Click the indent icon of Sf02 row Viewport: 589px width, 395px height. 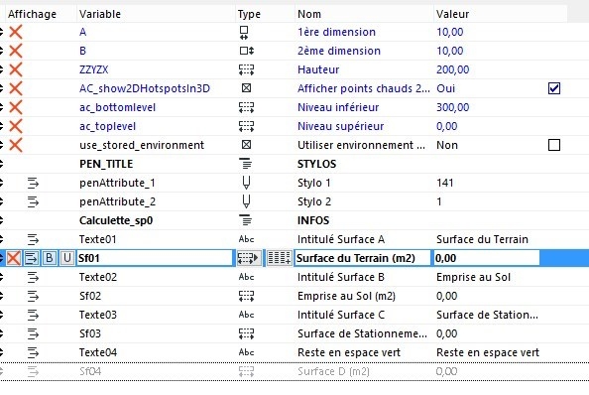33,296
